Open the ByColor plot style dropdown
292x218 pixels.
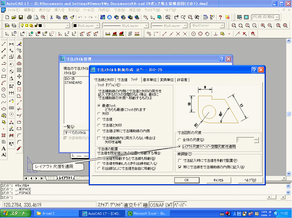222,25
